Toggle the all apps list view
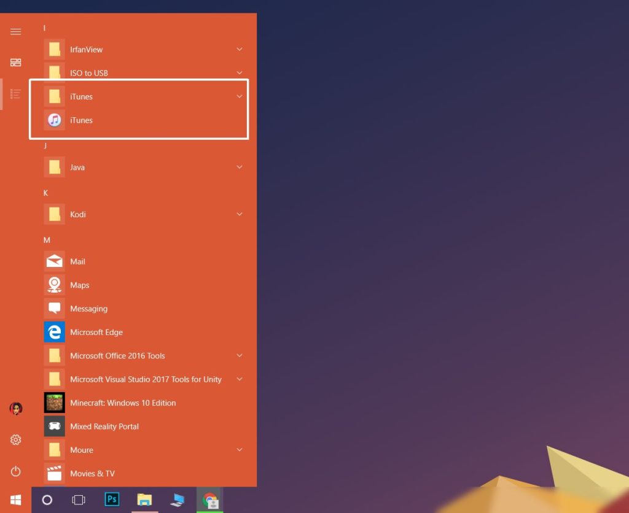 tap(15, 93)
